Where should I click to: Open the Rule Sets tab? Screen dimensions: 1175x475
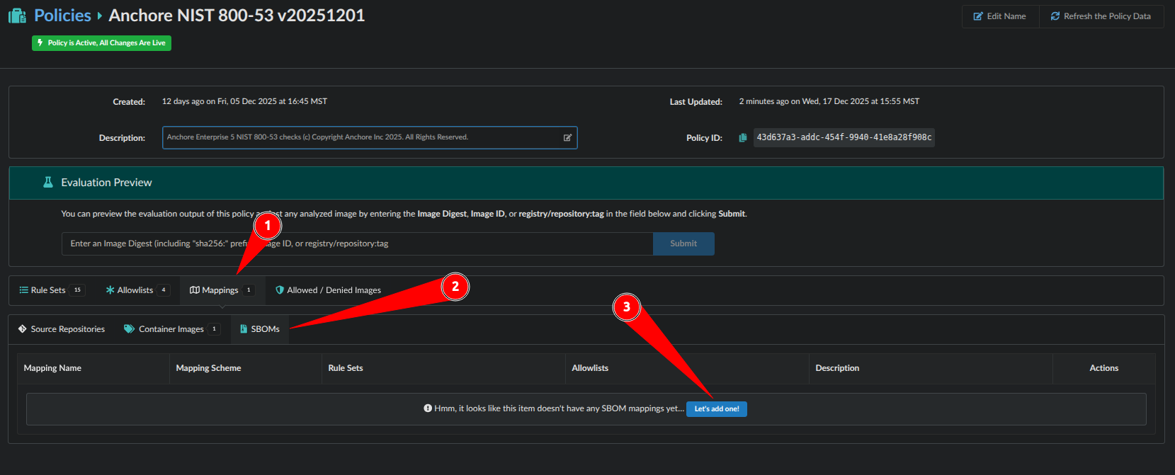point(48,290)
